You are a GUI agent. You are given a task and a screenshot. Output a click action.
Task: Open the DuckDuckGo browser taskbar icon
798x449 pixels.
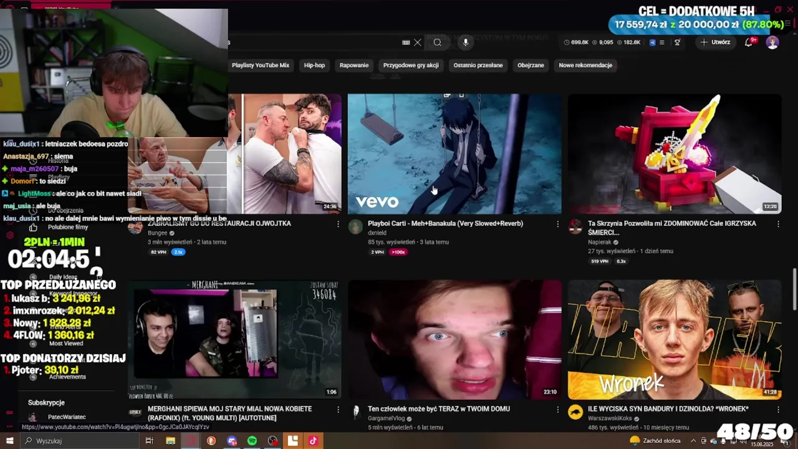coord(211,441)
